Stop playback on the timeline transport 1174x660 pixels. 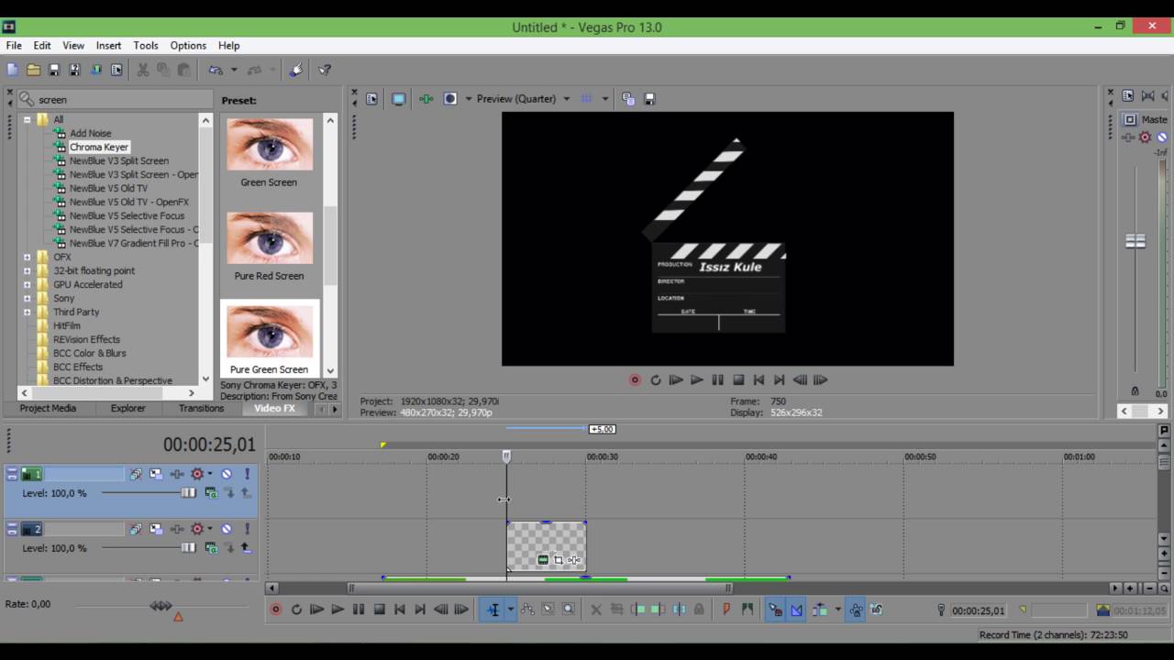[x=379, y=610]
